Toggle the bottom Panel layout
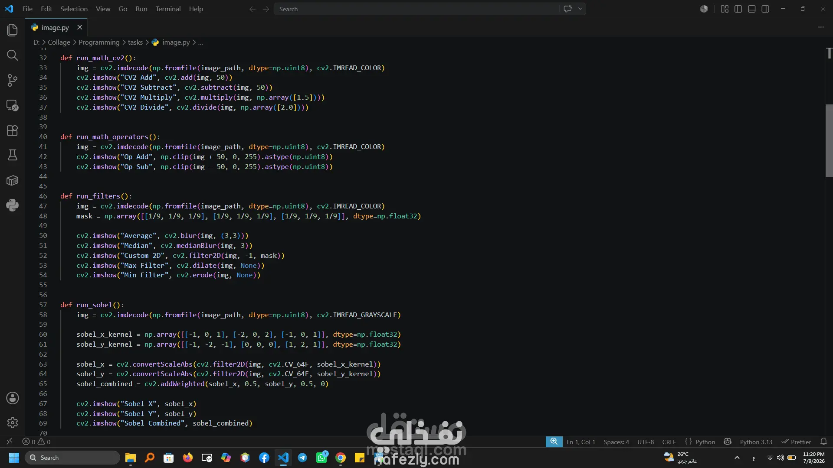This screenshot has height=468, width=833. [x=752, y=9]
